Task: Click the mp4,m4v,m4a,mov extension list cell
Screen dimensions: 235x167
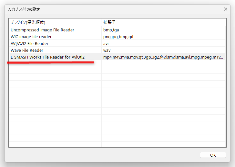Action: pos(163,57)
